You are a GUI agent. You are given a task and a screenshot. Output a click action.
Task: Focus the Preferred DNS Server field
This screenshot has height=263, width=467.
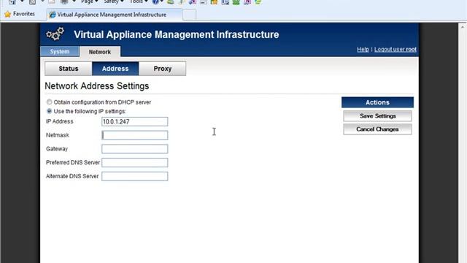(134, 162)
